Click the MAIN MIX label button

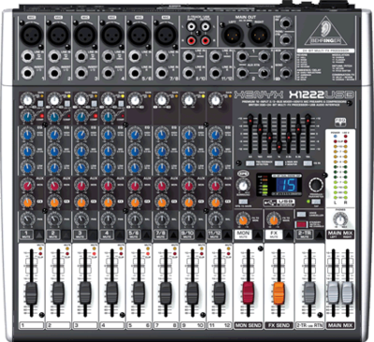(340, 235)
